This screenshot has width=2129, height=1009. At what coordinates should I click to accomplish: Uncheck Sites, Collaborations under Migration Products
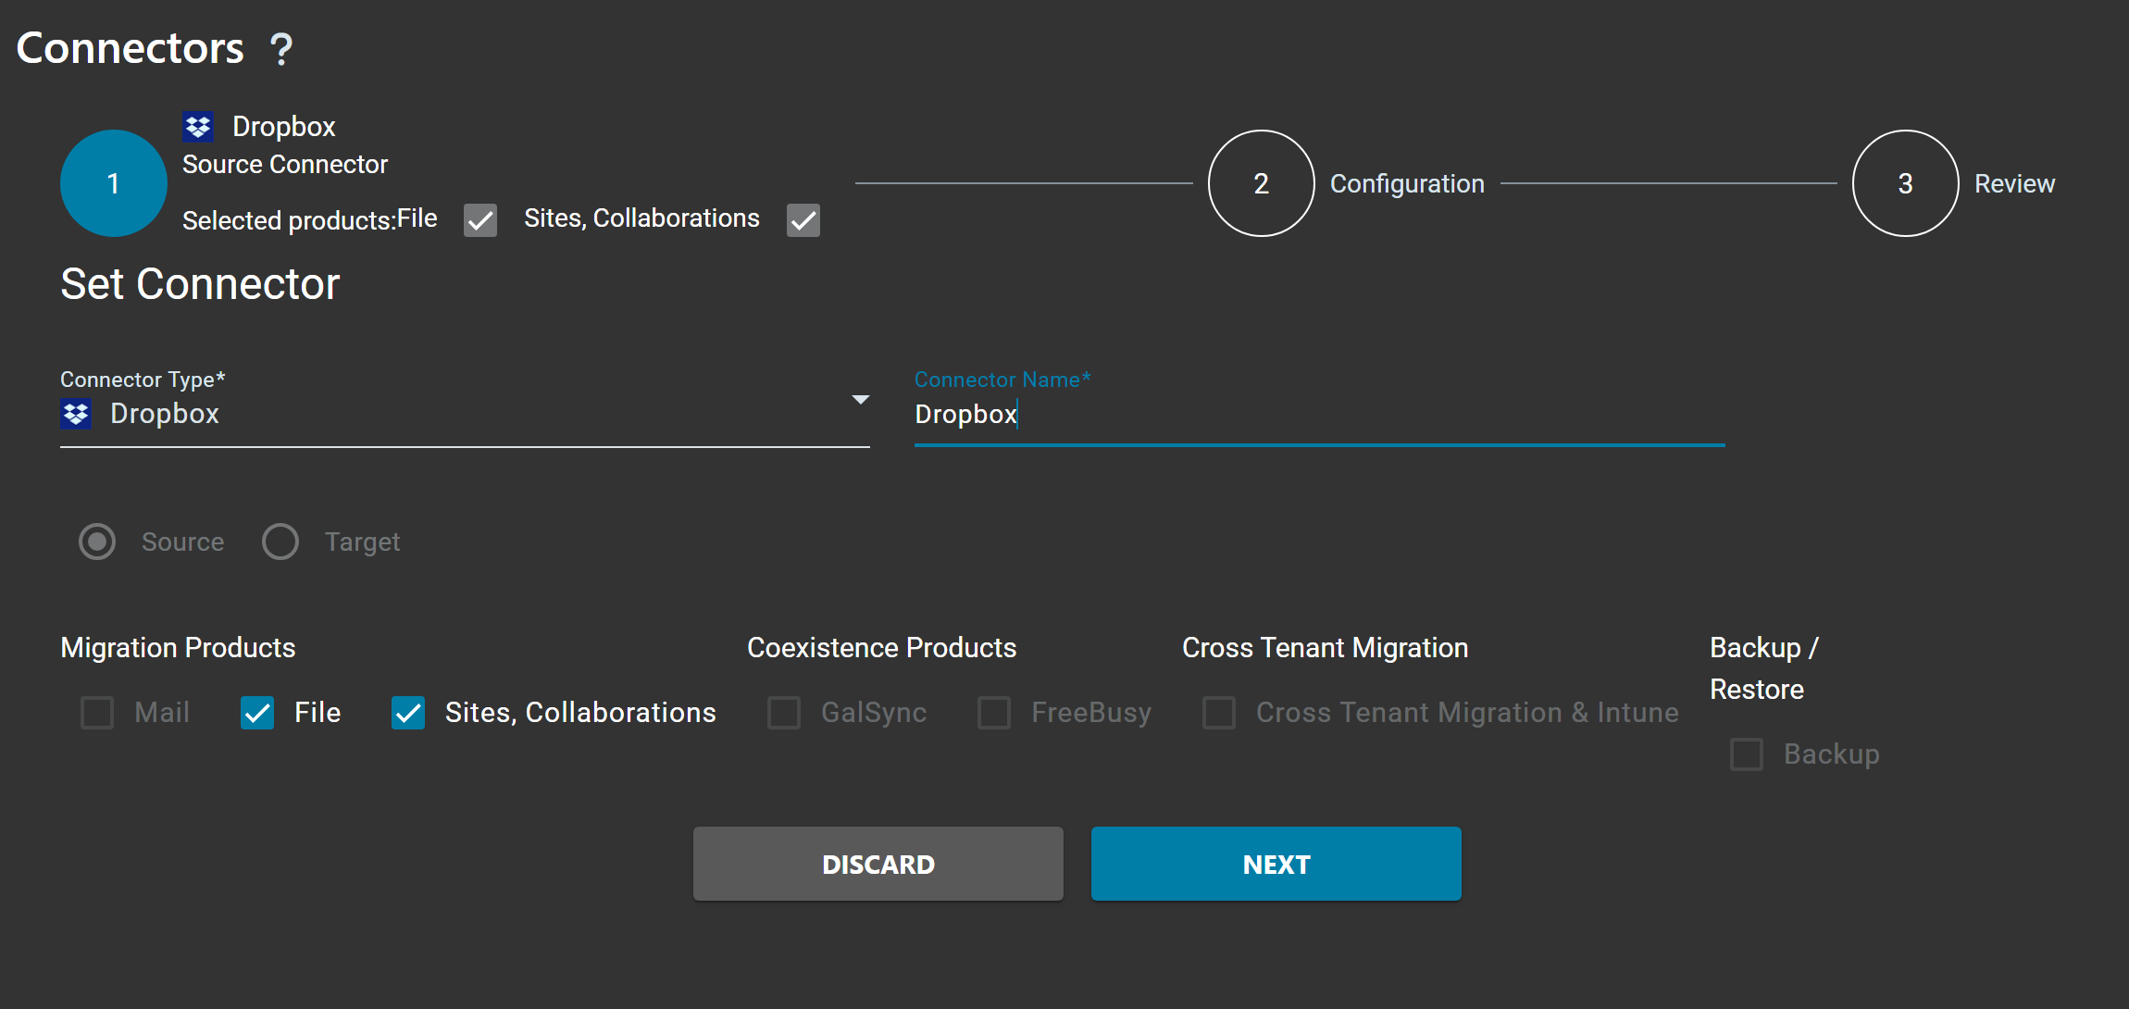tap(408, 713)
